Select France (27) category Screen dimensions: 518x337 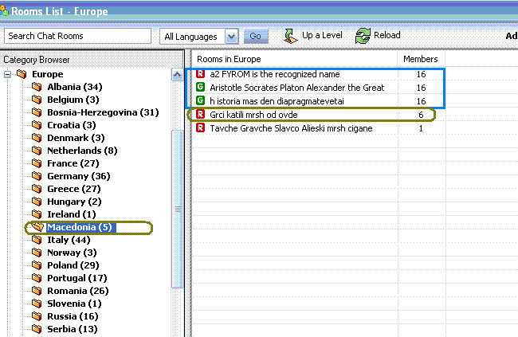73,163
